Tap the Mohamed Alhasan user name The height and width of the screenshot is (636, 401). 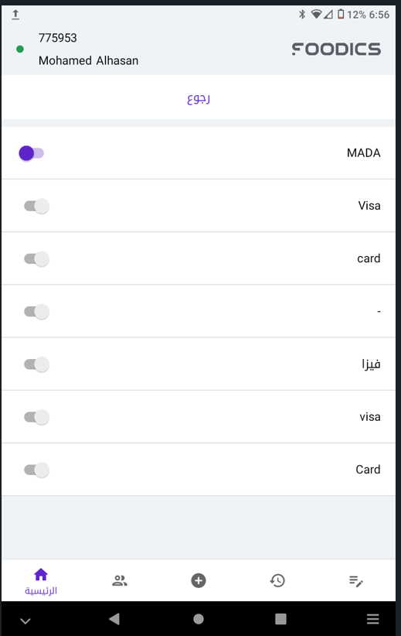(88, 60)
